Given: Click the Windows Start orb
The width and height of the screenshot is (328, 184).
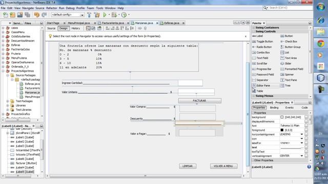Looking at the screenshot, I should [320, 7].
